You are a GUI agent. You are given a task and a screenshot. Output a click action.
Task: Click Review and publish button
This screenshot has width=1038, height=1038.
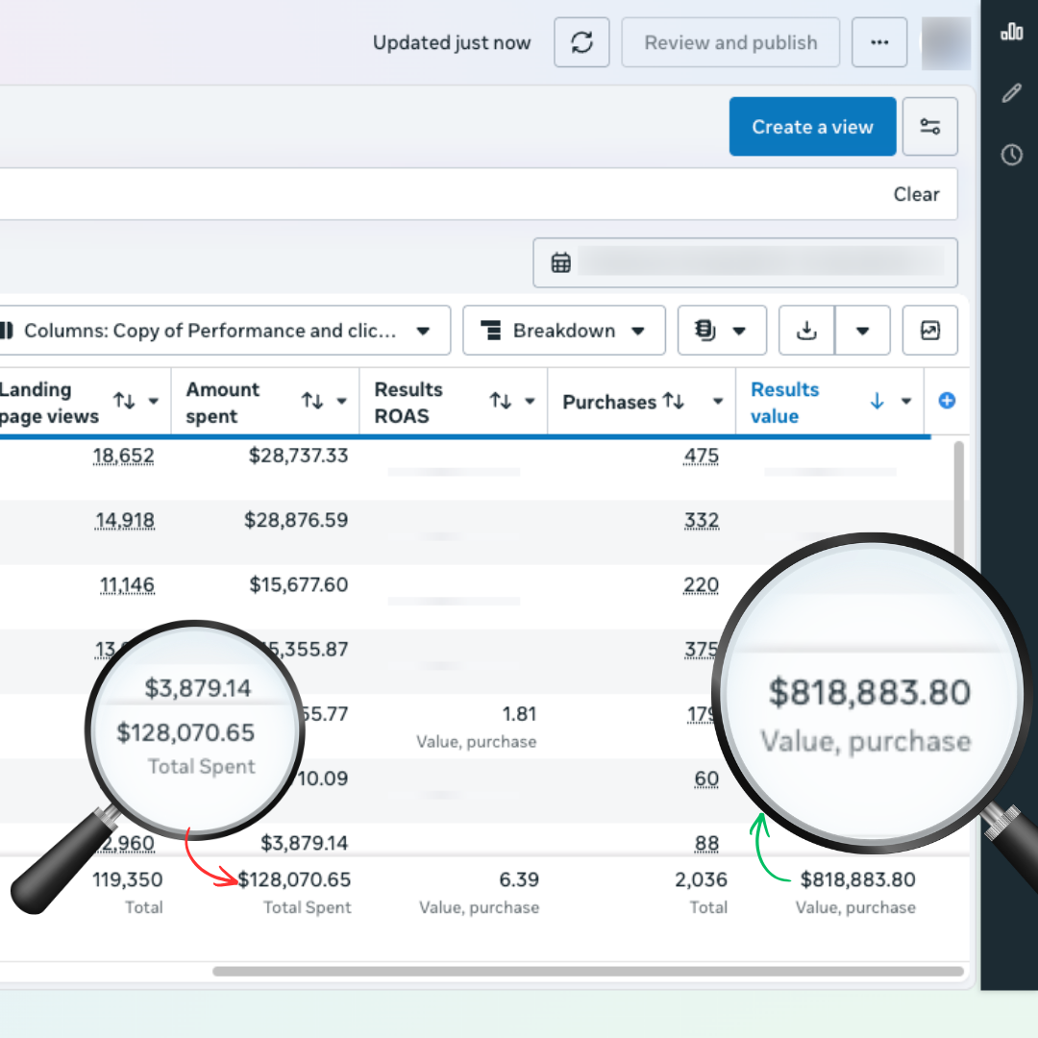pyautogui.click(x=730, y=42)
